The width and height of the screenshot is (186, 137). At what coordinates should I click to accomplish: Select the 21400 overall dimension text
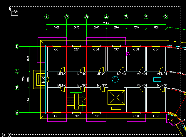point(106,23)
